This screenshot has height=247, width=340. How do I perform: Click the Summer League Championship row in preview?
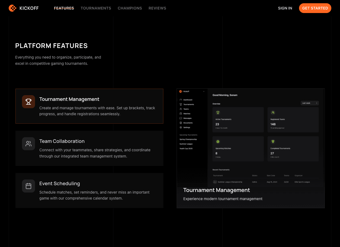[230, 182]
